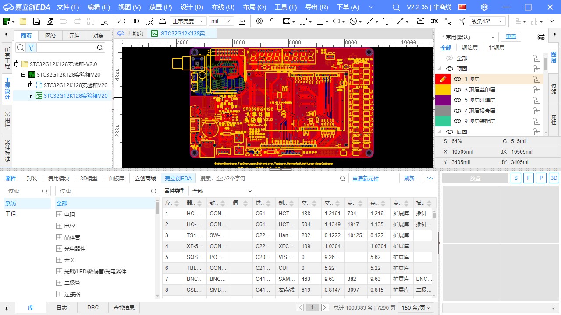Toggle visibility of 1 顶层 layer
Viewport: 561px width, 315px height.
[458, 79]
